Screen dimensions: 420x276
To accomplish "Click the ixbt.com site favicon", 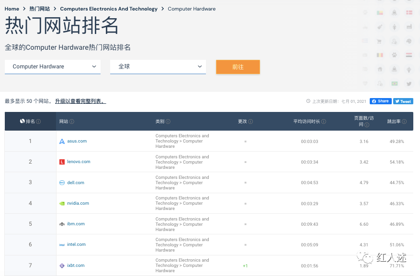I will 62,265.
